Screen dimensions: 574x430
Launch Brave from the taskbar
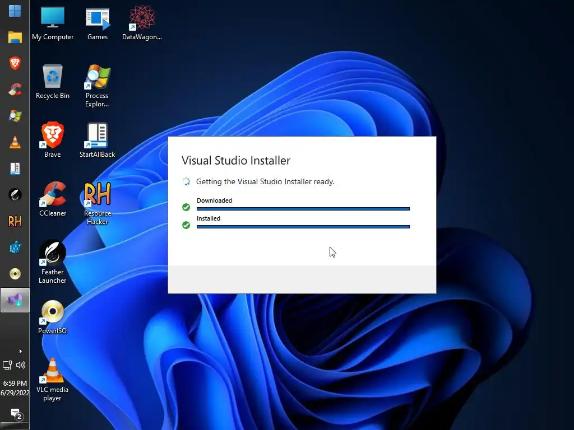(x=15, y=63)
